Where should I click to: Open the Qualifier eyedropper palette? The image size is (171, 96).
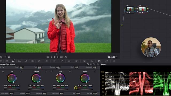[62, 61]
